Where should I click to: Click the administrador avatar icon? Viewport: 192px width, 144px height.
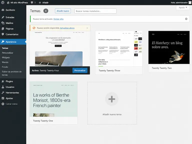tap(190, 2)
